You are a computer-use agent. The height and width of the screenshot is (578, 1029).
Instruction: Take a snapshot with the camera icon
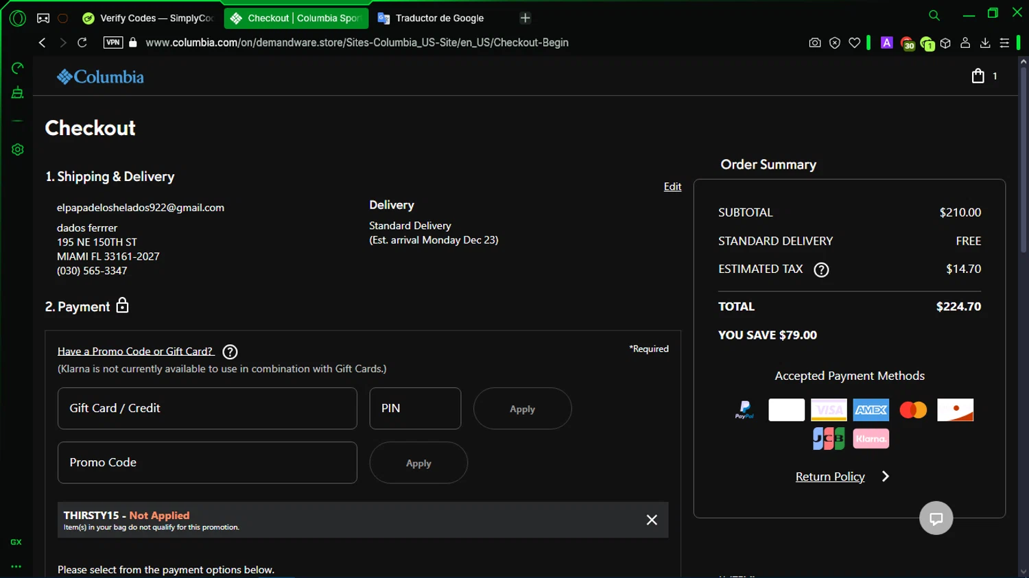[x=815, y=43]
